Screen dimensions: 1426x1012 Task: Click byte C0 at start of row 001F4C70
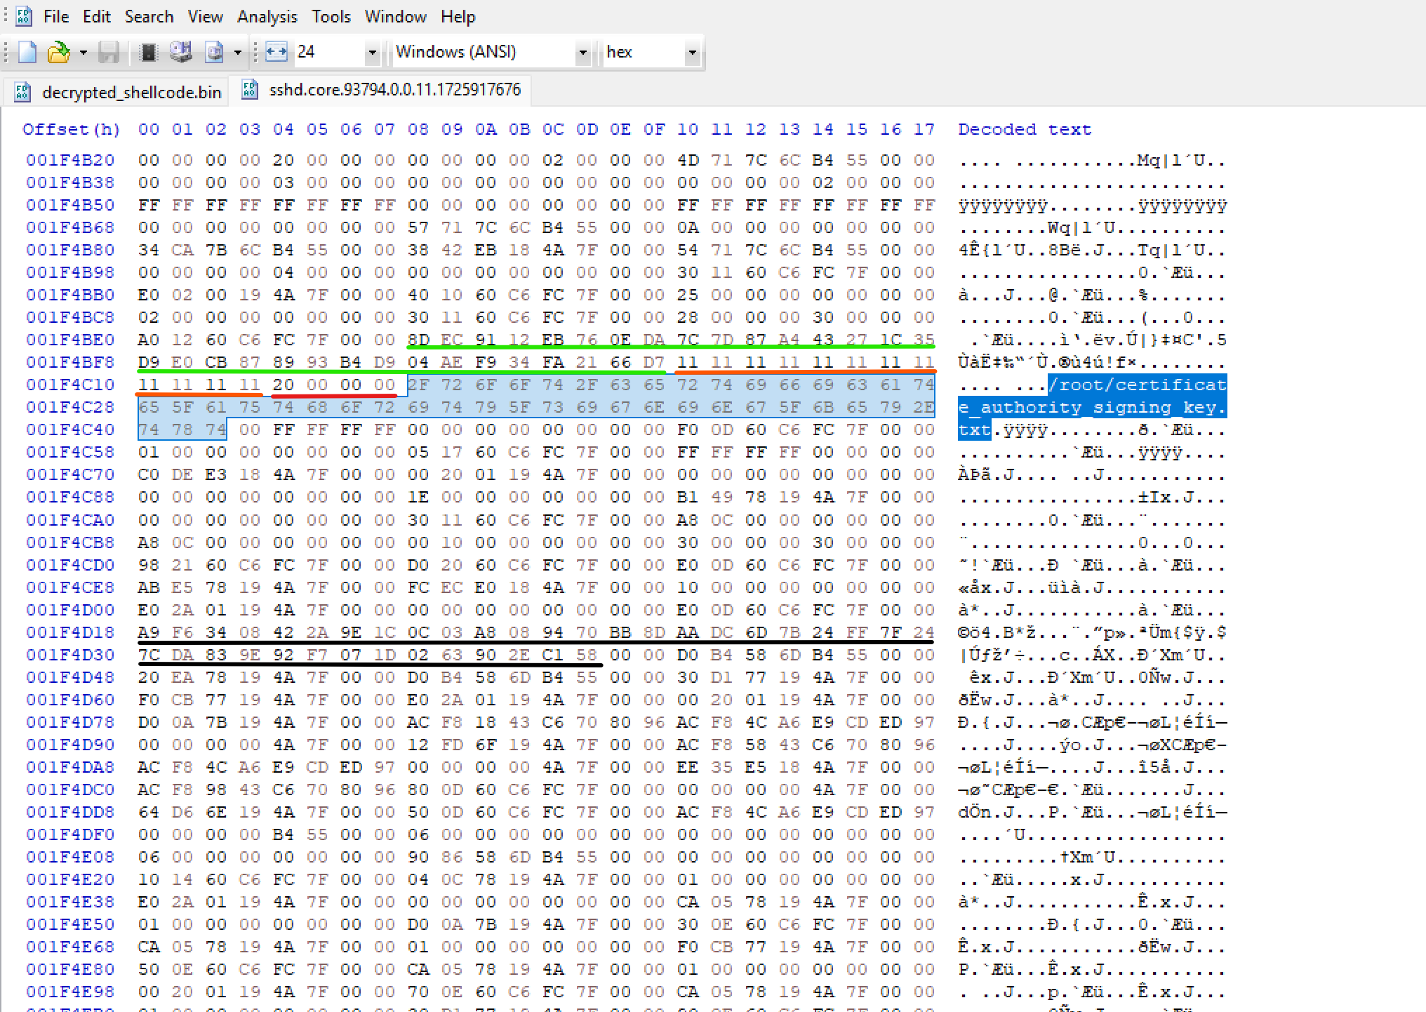pyautogui.click(x=148, y=474)
